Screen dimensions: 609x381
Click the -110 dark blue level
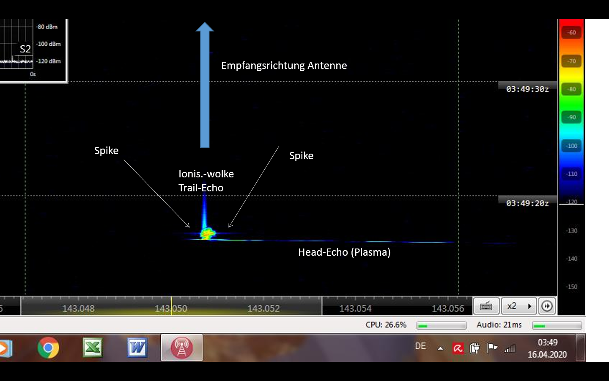[x=571, y=174]
